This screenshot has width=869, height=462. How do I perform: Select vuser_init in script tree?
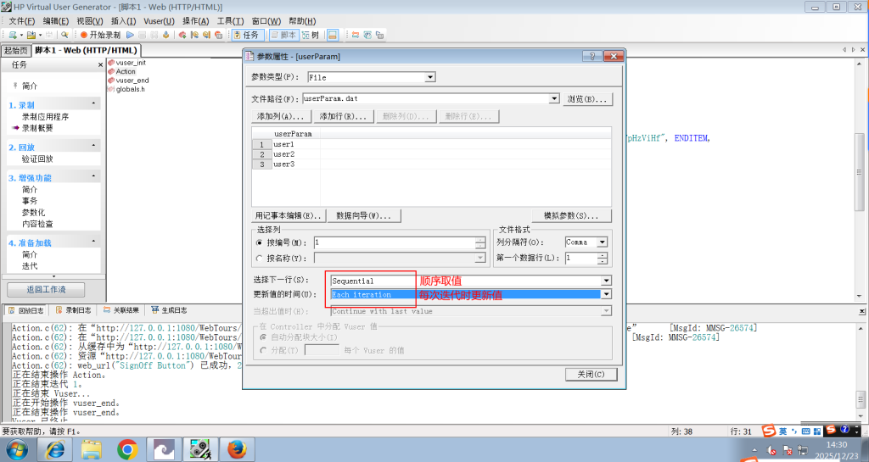[130, 63]
